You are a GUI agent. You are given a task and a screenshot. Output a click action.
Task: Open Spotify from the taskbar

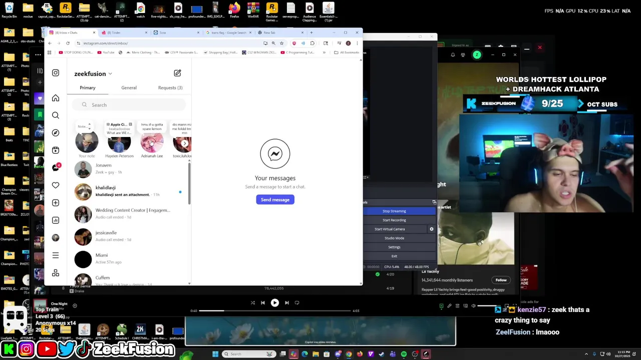point(404,354)
